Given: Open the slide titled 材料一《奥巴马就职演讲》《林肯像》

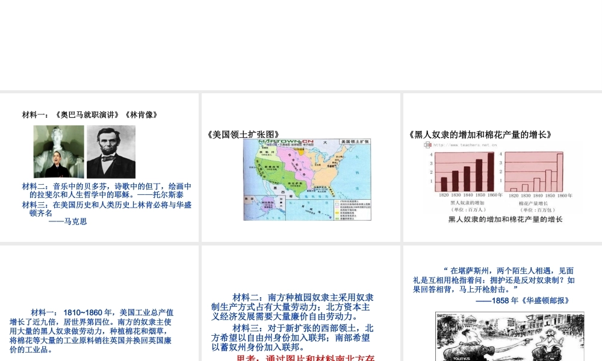Looking at the screenshot, I should pyautogui.click(x=99, y=167).
